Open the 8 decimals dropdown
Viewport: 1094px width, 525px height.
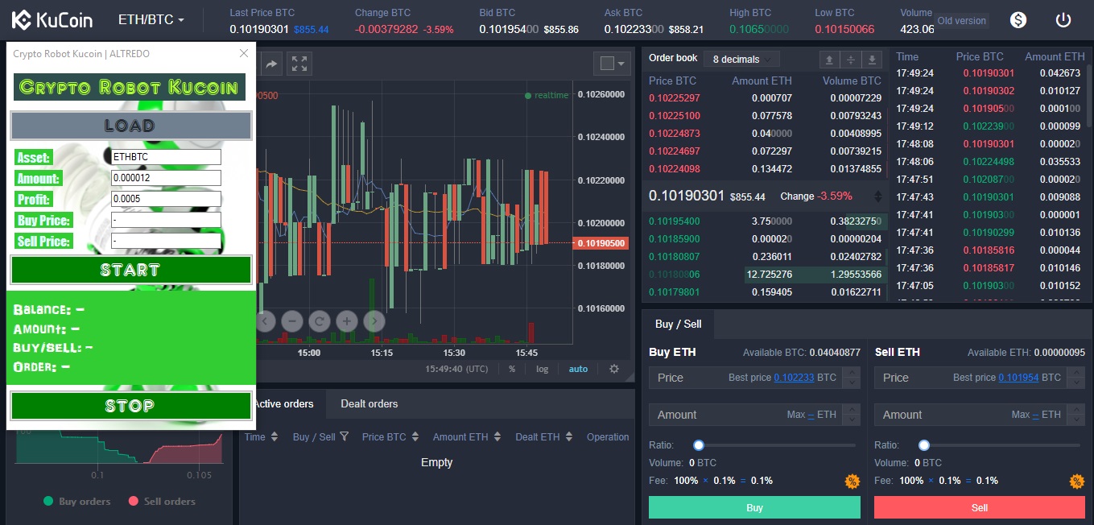(x=741, y=60)
